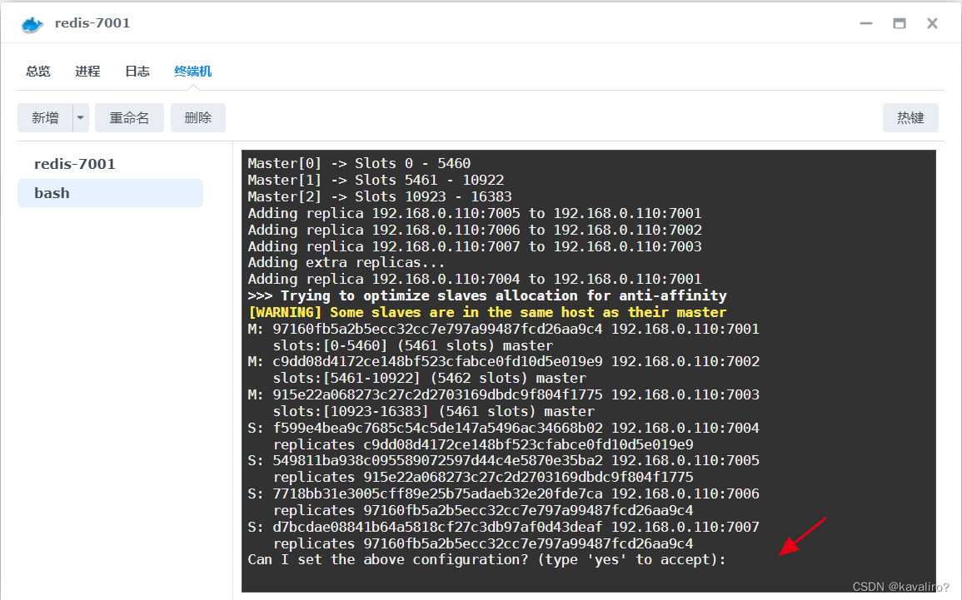Click the [WARNING] slaves same host line
The width and height of the screenshot is (962, 600).
click(x=487, y=313)
